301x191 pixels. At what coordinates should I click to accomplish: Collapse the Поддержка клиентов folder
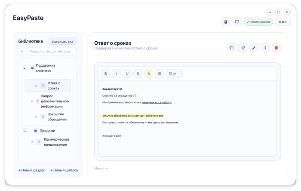(x=25, y=68)
